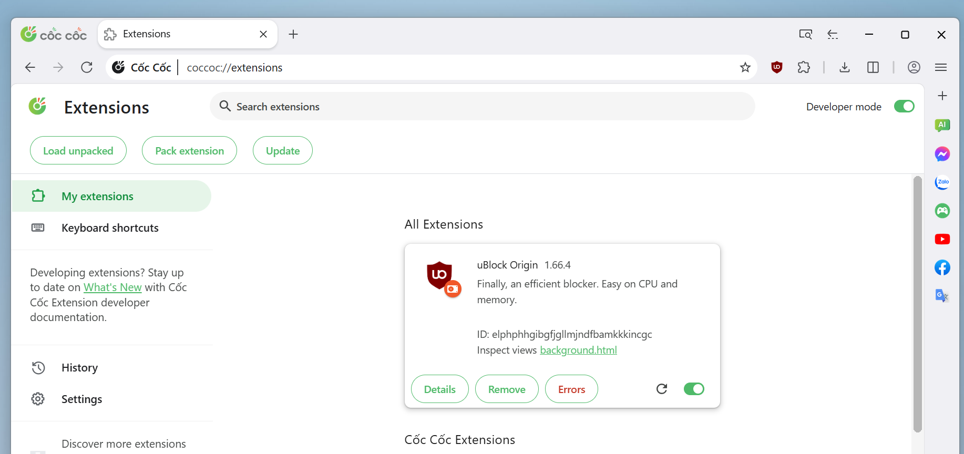Open the Downloads toolbar icon
Screen dimensions: 964x454
tap(845, 67)
